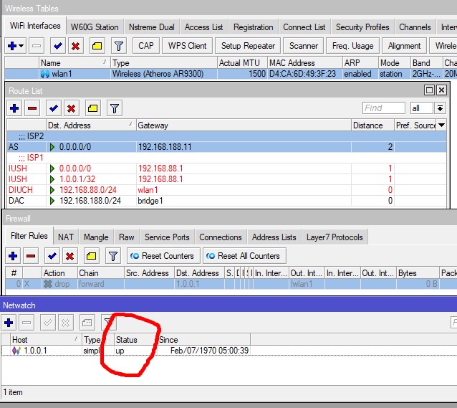Switch to the Registration tab

(x=254, y=27)
